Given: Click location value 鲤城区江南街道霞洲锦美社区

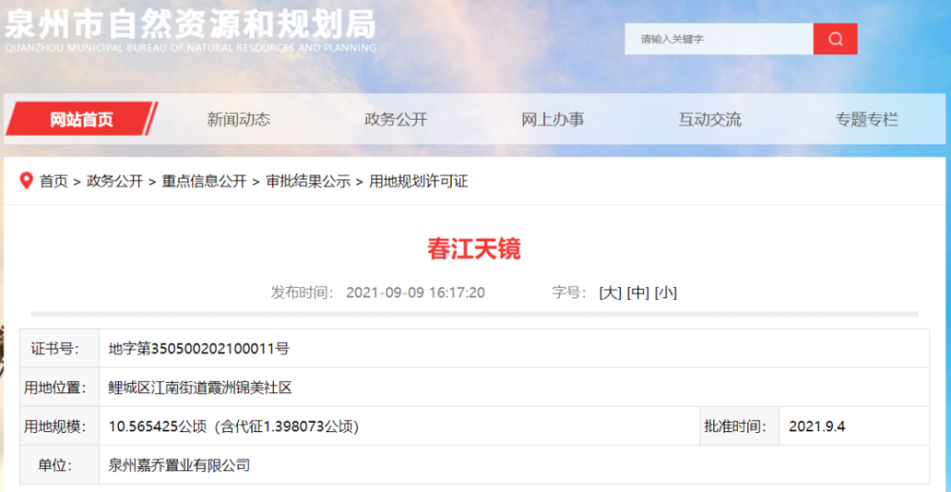Looking at the screenshot, I should (200, 388).
